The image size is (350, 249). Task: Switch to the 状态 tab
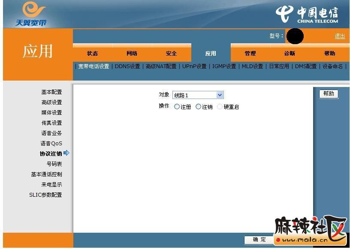pyautogui.click(x=92, y=54)
